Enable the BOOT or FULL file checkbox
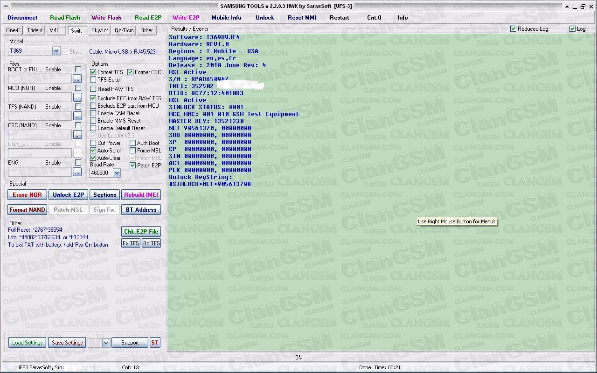 click(x=78, y=69)
